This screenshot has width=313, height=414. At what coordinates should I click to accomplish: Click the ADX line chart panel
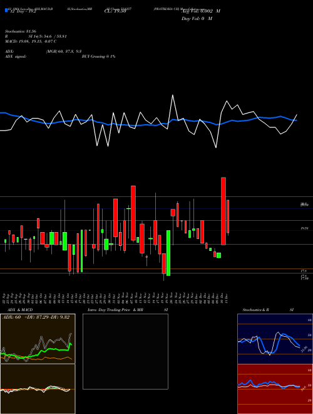click(x=38, y=339)
